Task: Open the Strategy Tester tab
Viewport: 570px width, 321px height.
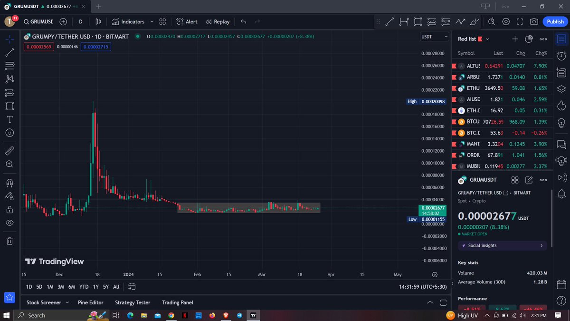Action: (133, 302)
